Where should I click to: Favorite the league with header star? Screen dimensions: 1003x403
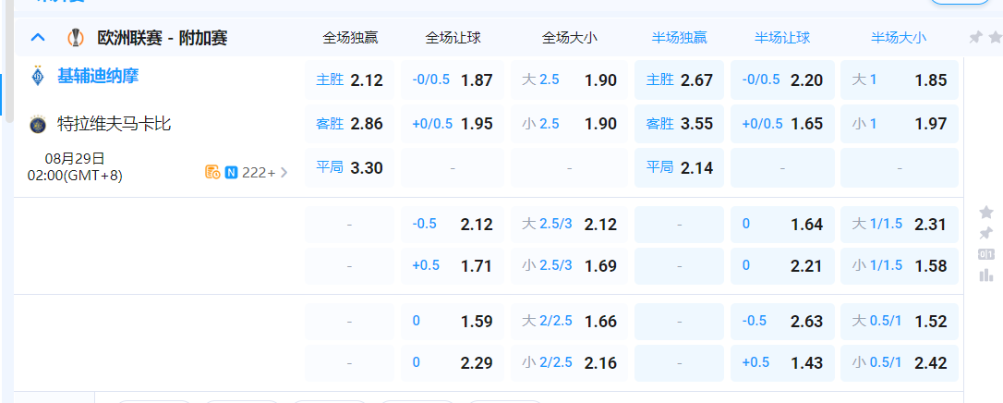(x=995, y=38)
